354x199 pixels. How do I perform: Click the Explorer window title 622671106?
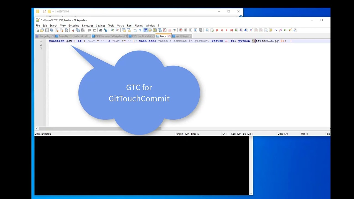(63, 12)
